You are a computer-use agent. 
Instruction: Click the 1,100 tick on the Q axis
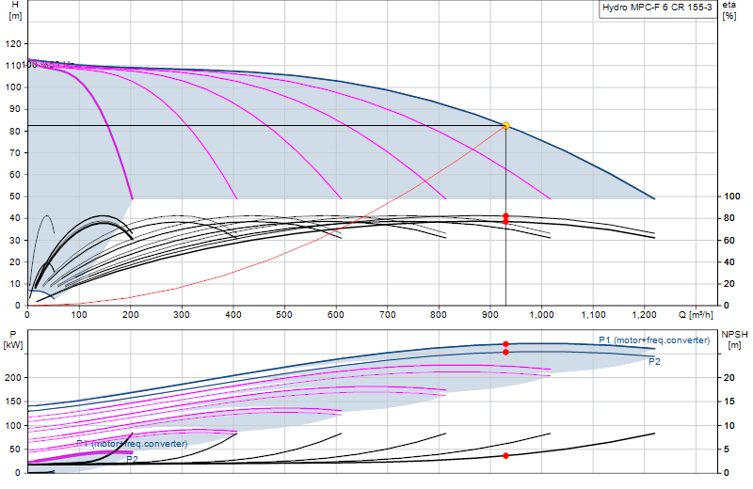point(593,315)
